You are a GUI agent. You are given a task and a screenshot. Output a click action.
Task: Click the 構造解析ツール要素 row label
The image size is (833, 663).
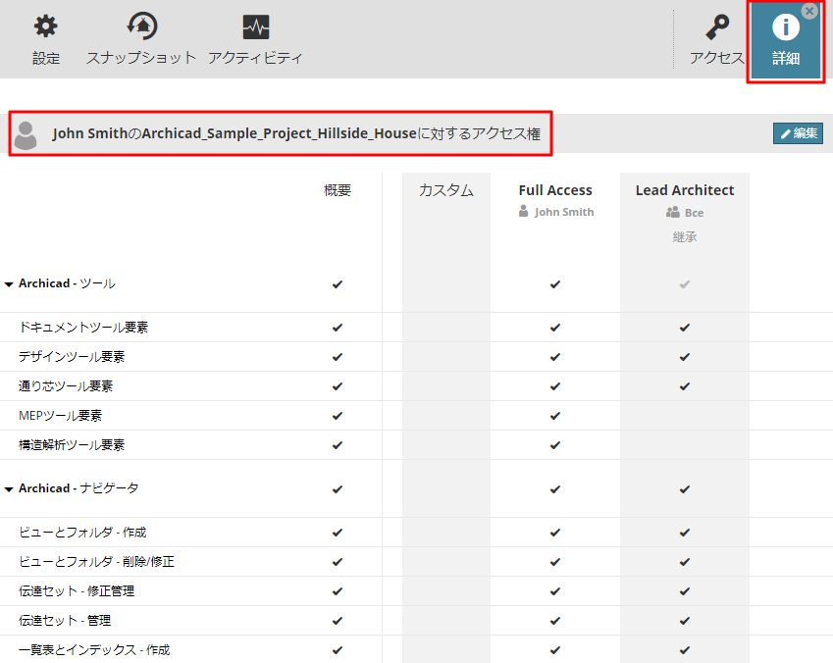72,445
